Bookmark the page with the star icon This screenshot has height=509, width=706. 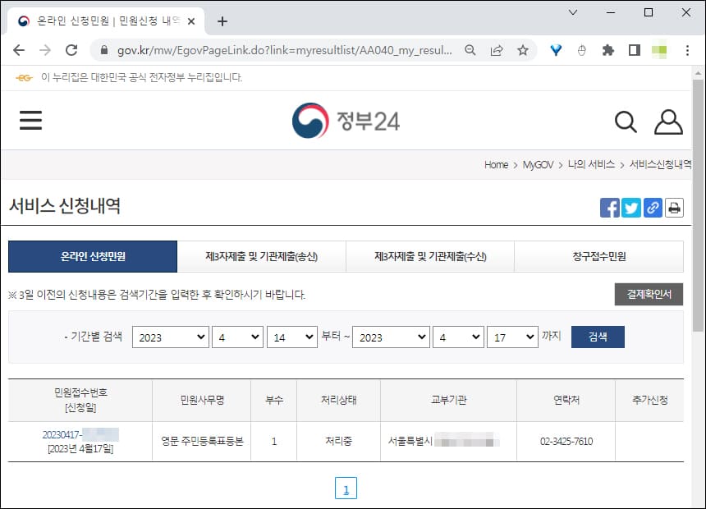click(x=523, y=49)
